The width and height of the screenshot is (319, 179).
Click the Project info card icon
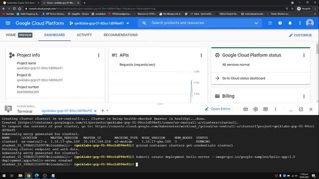(x=12, y=55)
